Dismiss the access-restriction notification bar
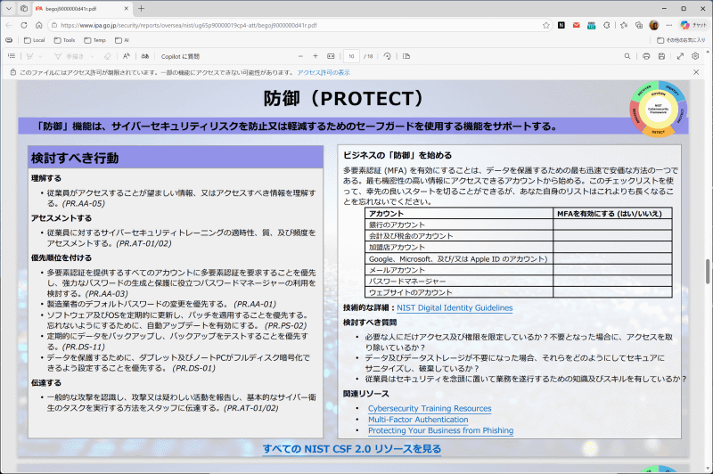Viewport: 713px width, 474px height. click(696, 72)
